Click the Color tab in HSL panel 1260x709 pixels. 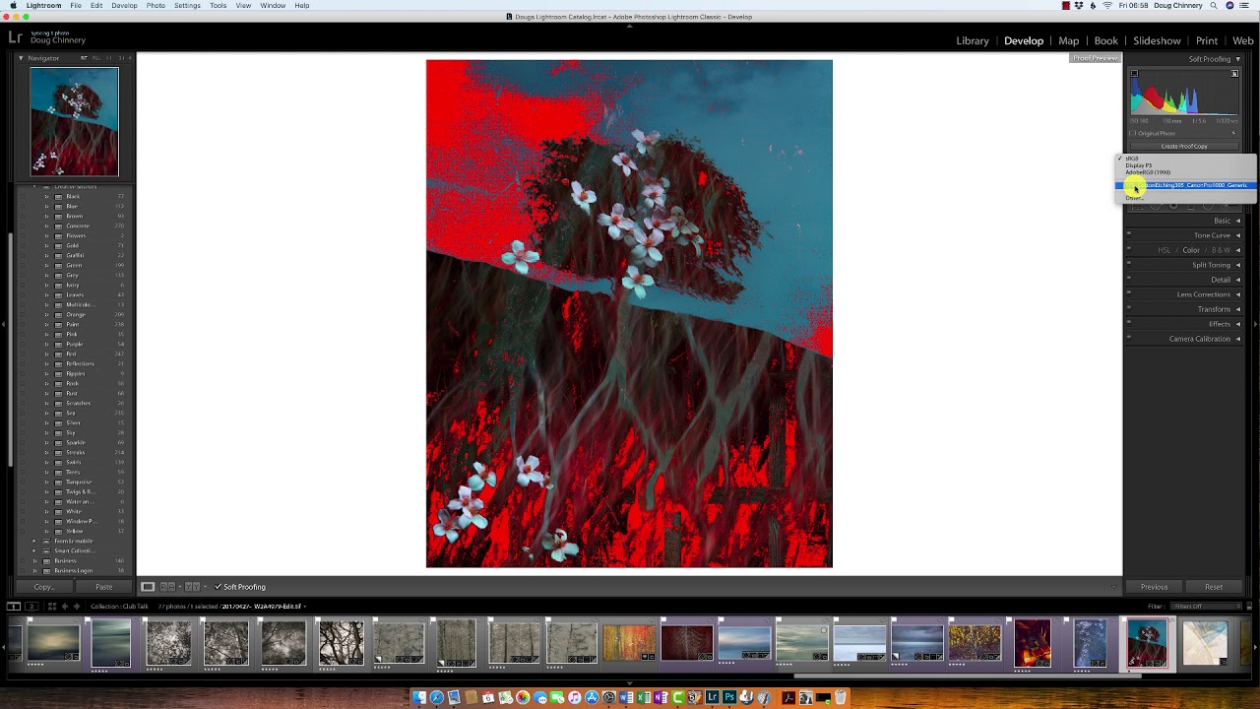point(1191,250)
